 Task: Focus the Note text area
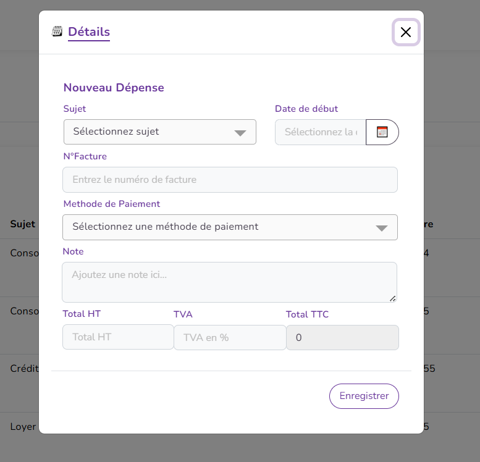click(x=229, y=282)
